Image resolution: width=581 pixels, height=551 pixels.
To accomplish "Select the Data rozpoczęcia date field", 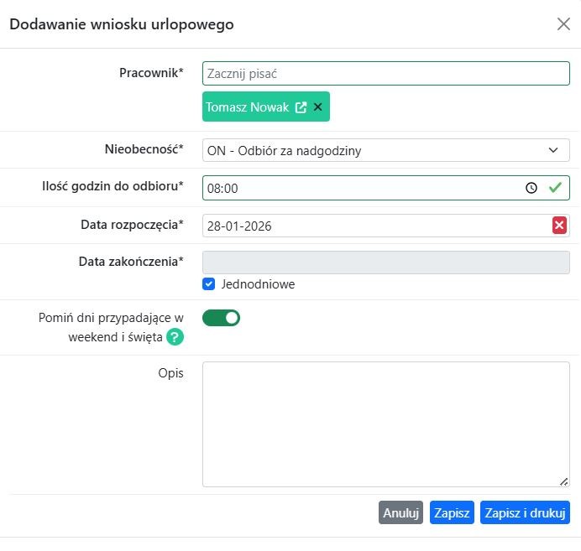I will (x=374, y=226).
